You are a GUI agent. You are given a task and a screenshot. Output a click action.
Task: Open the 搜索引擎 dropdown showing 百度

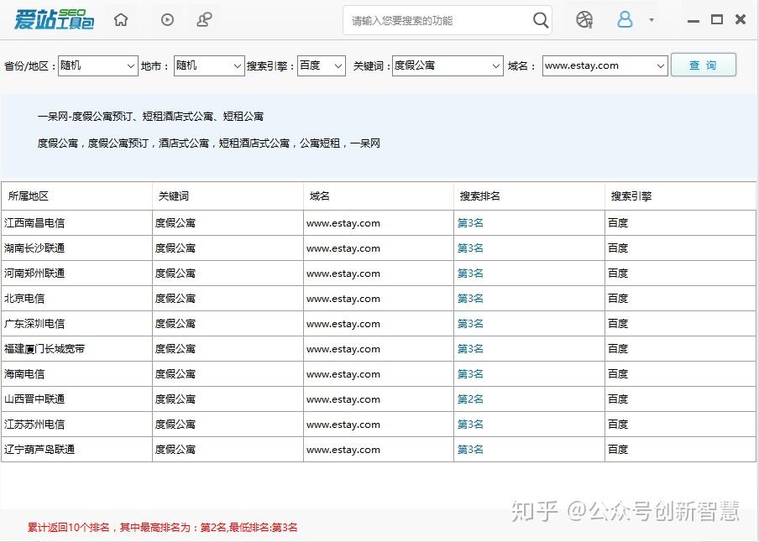click(x=321, y=65)
